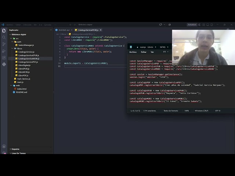Collapse the web folder
This screenshot has height=176, width=235.
tap(11, 85)
